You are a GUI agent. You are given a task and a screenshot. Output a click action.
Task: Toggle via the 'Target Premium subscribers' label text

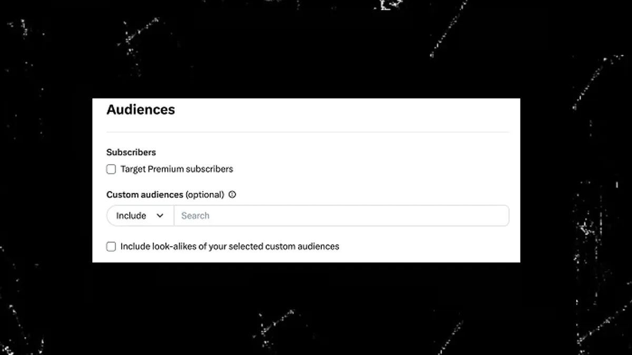coord(176,169)
